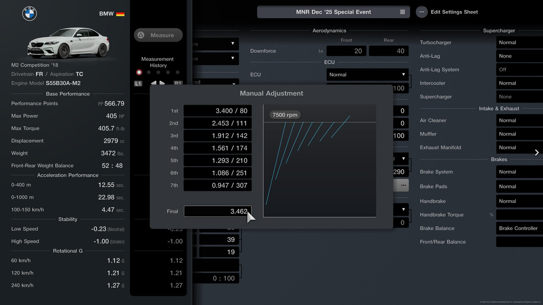The image size is (543, 305).
Task: Open the Brake System dropdown
Action: [x=520, y=172]
